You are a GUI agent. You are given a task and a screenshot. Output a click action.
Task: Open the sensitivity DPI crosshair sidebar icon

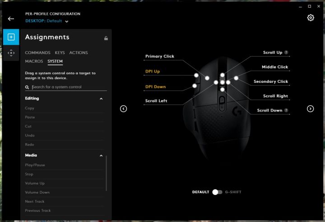click(x=11, y=53)
